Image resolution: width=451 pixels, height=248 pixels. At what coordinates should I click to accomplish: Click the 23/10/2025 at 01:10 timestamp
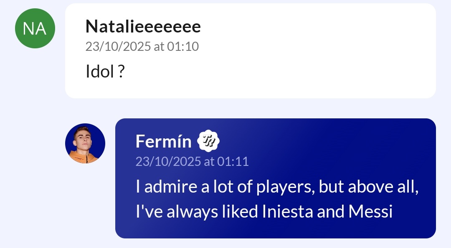pyautogui.click(x=142, y=46)
